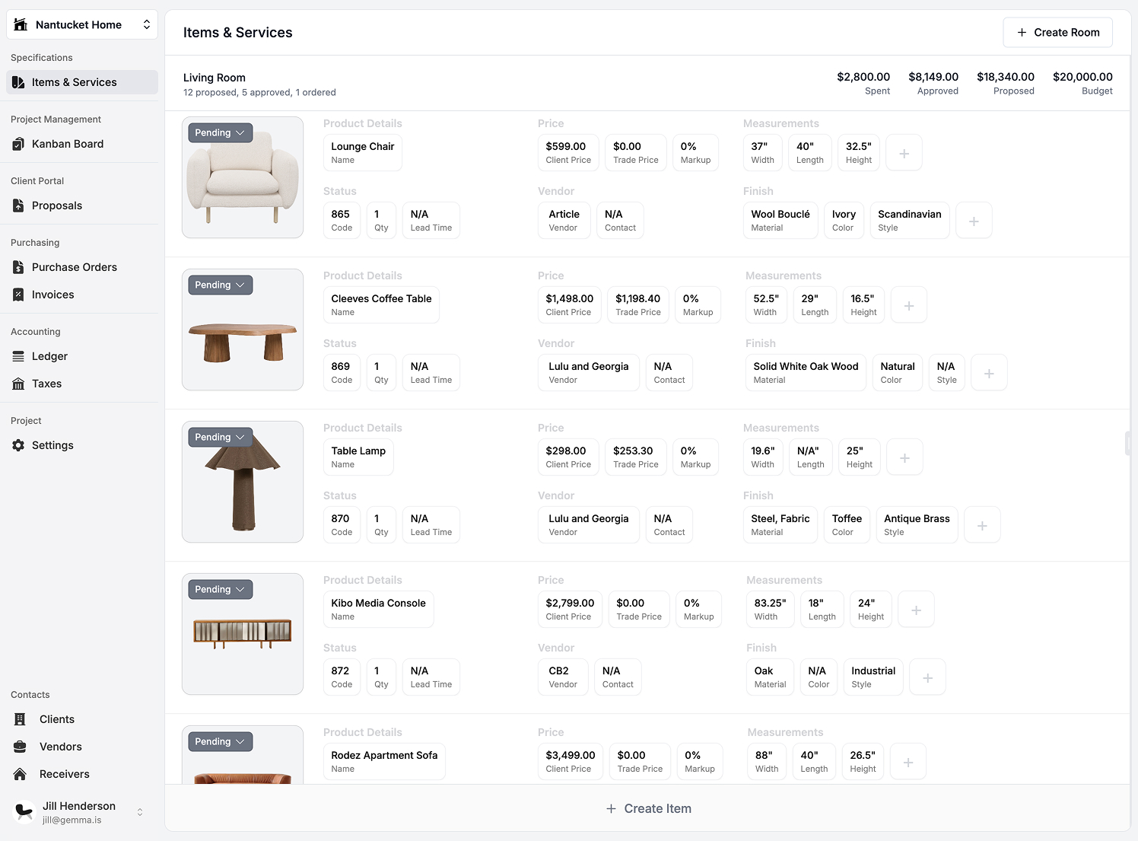Screen dimensions: 1138x841
Task: Click the Items & Services sidebar icon
Action: [x=18, y=82]
